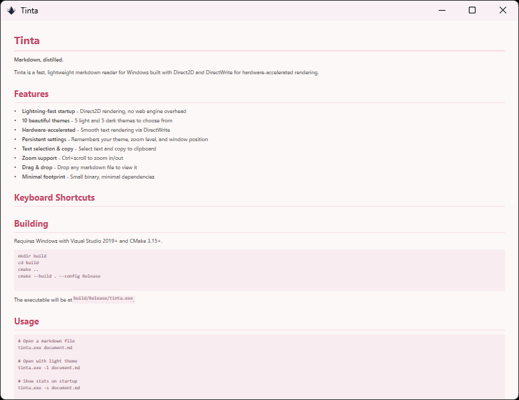Click the "tinta.exe -s document.md" code line

click(x=49, y=387)
